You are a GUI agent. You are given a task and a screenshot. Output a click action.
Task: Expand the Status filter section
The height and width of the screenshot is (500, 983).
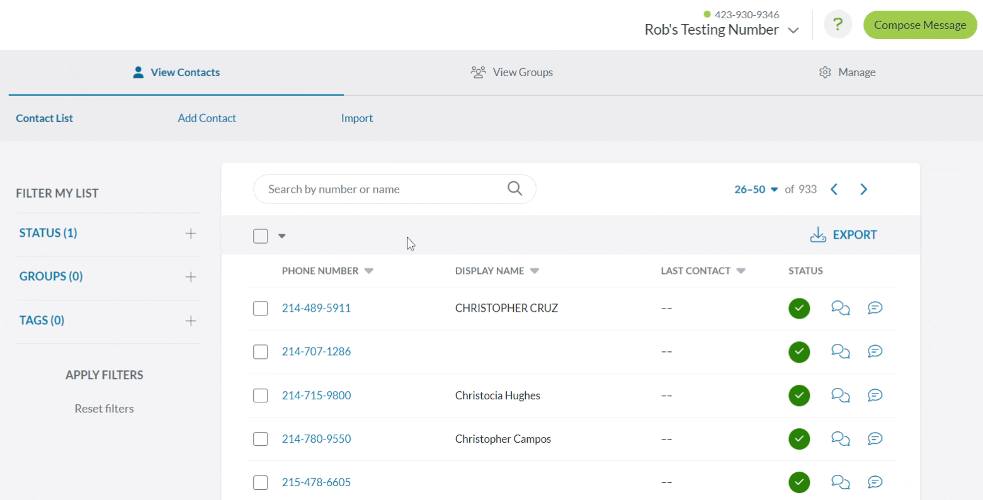point(190,234)
